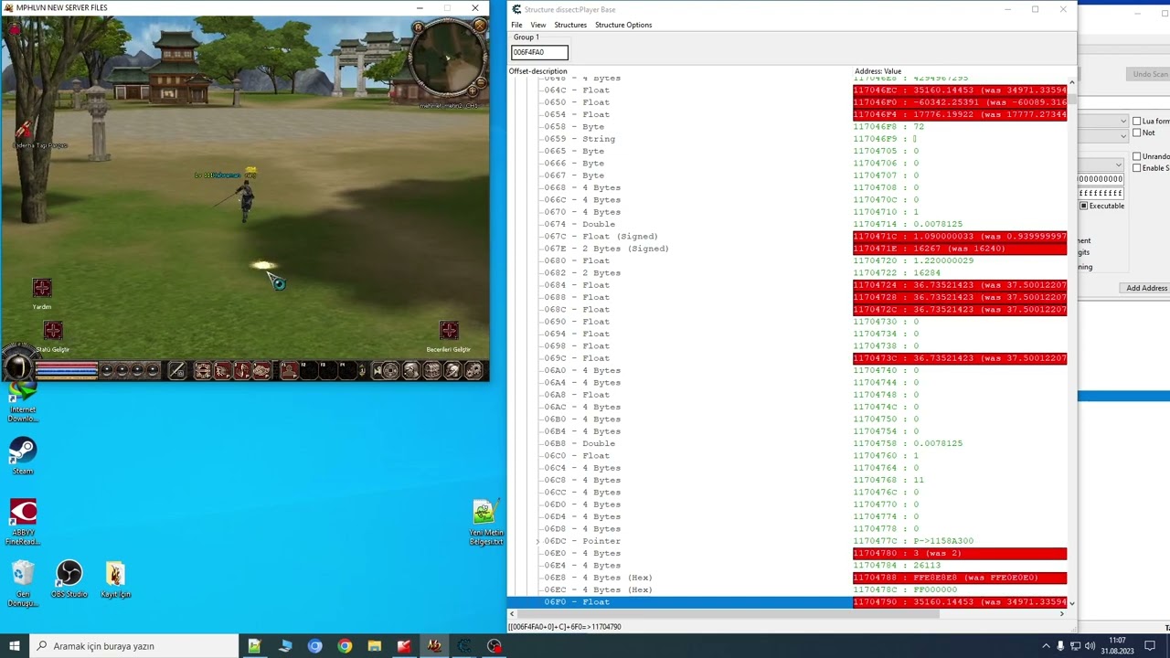The width and height of the screenshot is (1170, 658).
Task: Toggle the Unrandomizer checkbox
Action: tap(1137, 156)
